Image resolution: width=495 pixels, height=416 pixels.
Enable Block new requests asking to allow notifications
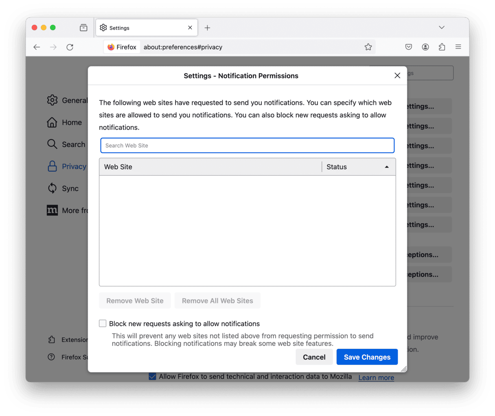pos(103,324)
